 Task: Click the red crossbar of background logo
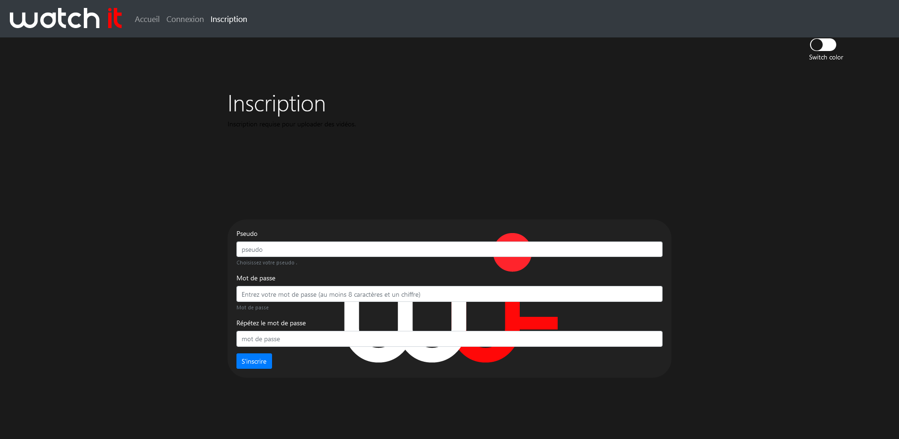[538, 323]
